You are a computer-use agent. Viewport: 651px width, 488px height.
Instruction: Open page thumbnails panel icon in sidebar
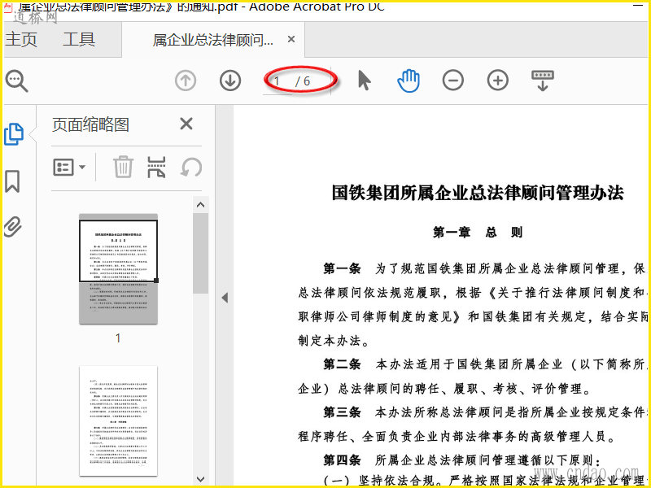point(14,134)
